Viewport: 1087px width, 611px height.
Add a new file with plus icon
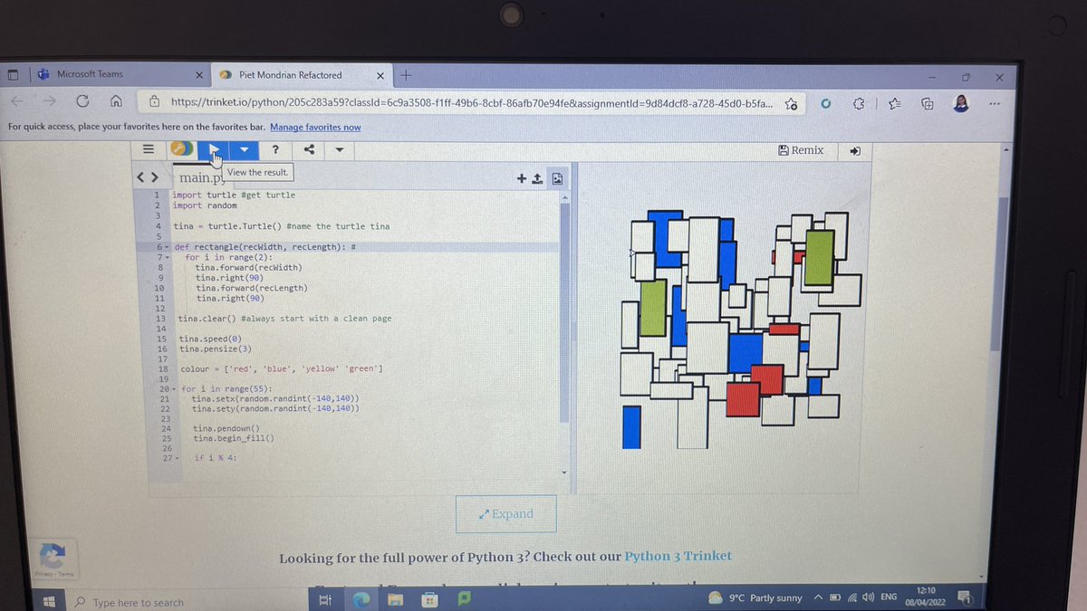(522, 179)
